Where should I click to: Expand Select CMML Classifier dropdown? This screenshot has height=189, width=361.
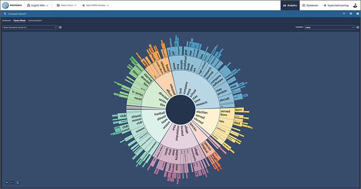tap(96, 5)
